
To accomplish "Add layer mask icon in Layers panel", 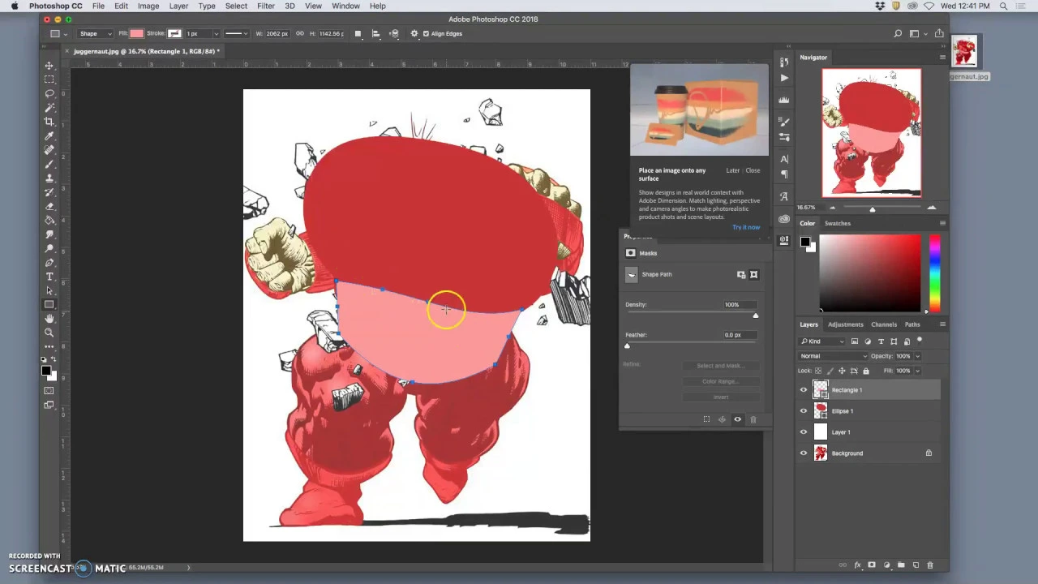I will (872, 565).
